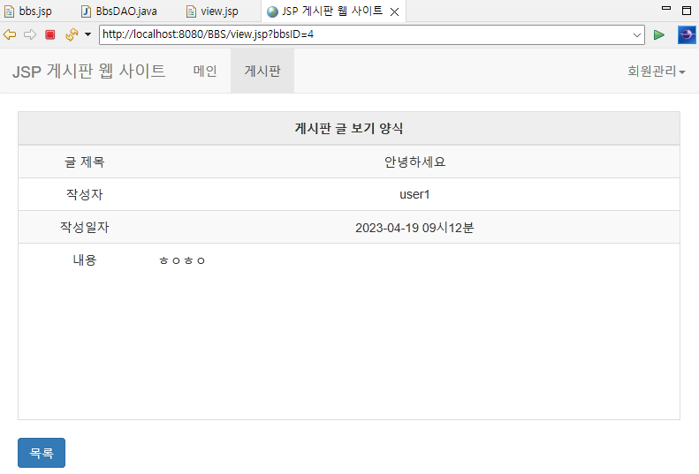The height and width of the screenshot is (474, 699).
Task: Click the 작성자 label cell
Action: pyautogui.click(x=84, y=194)
